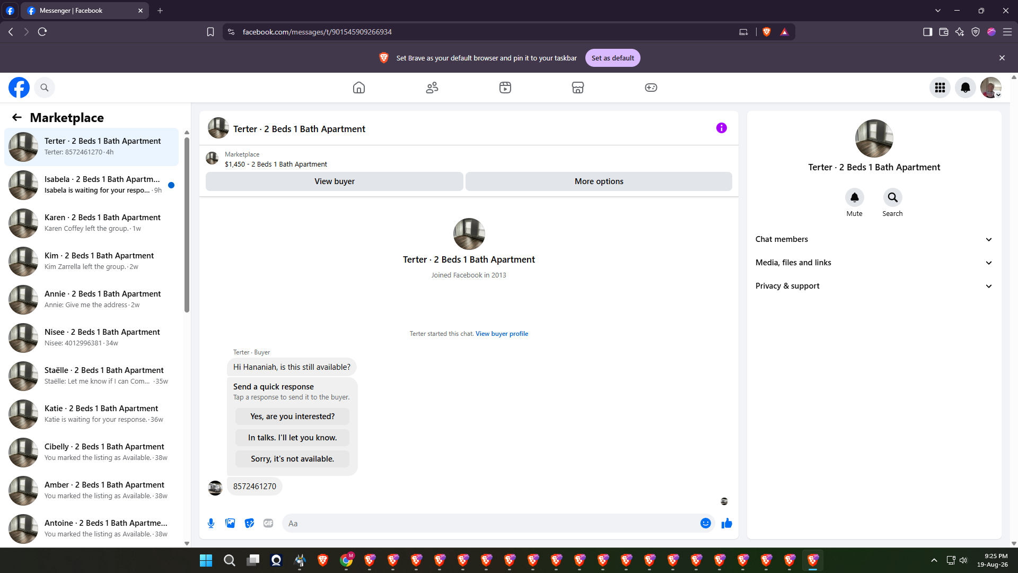Open Cibelly conversation in the list
Viewport: 1018px width, 573px height.
[x=91, y=453]
